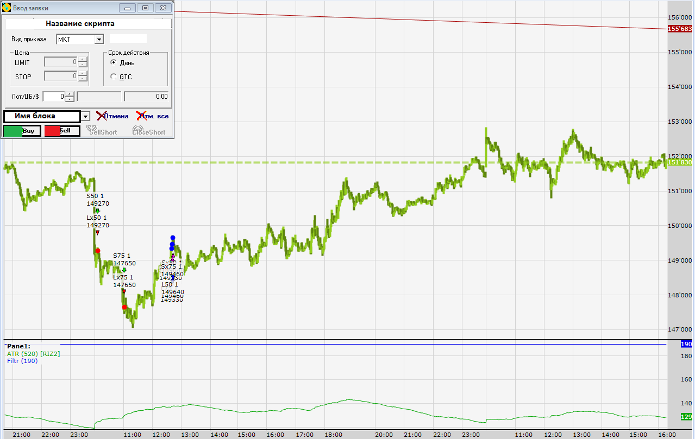
Task: Click the 0.00 amount field
Action: (x=147, y=97)
